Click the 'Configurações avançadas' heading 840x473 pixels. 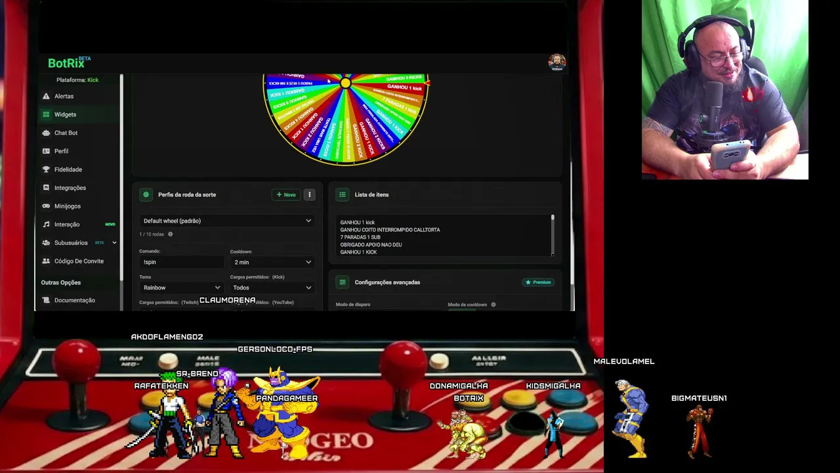tap(387, 282)
